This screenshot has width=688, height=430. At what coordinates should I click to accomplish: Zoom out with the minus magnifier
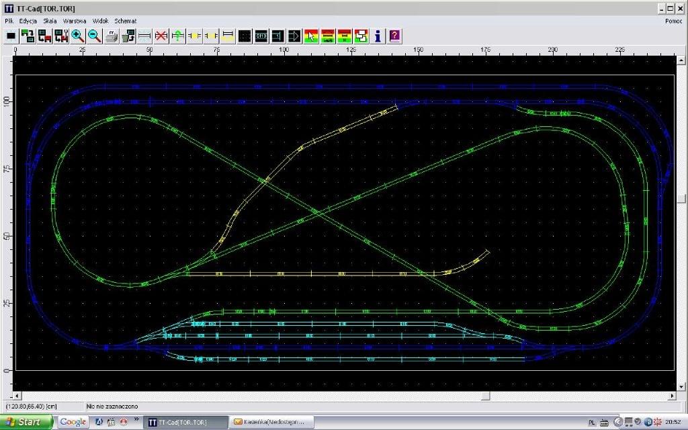coord(94,36)
